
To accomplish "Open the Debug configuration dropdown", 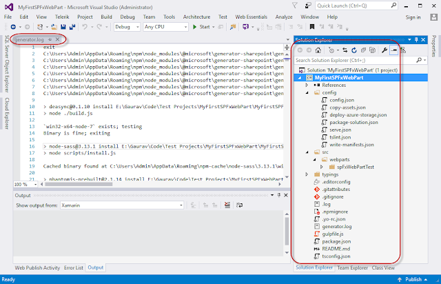I will coord(127,27).
